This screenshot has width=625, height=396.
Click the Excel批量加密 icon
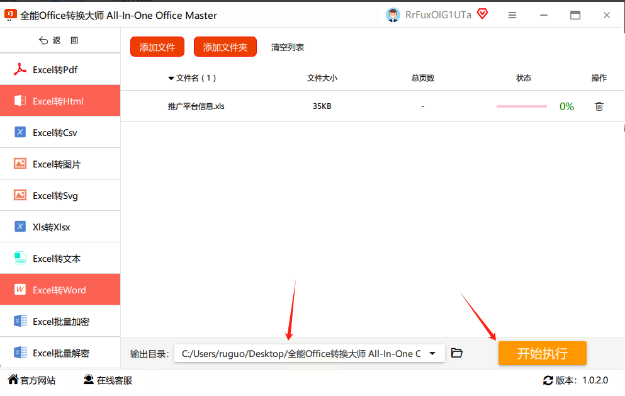click(20, 321)
